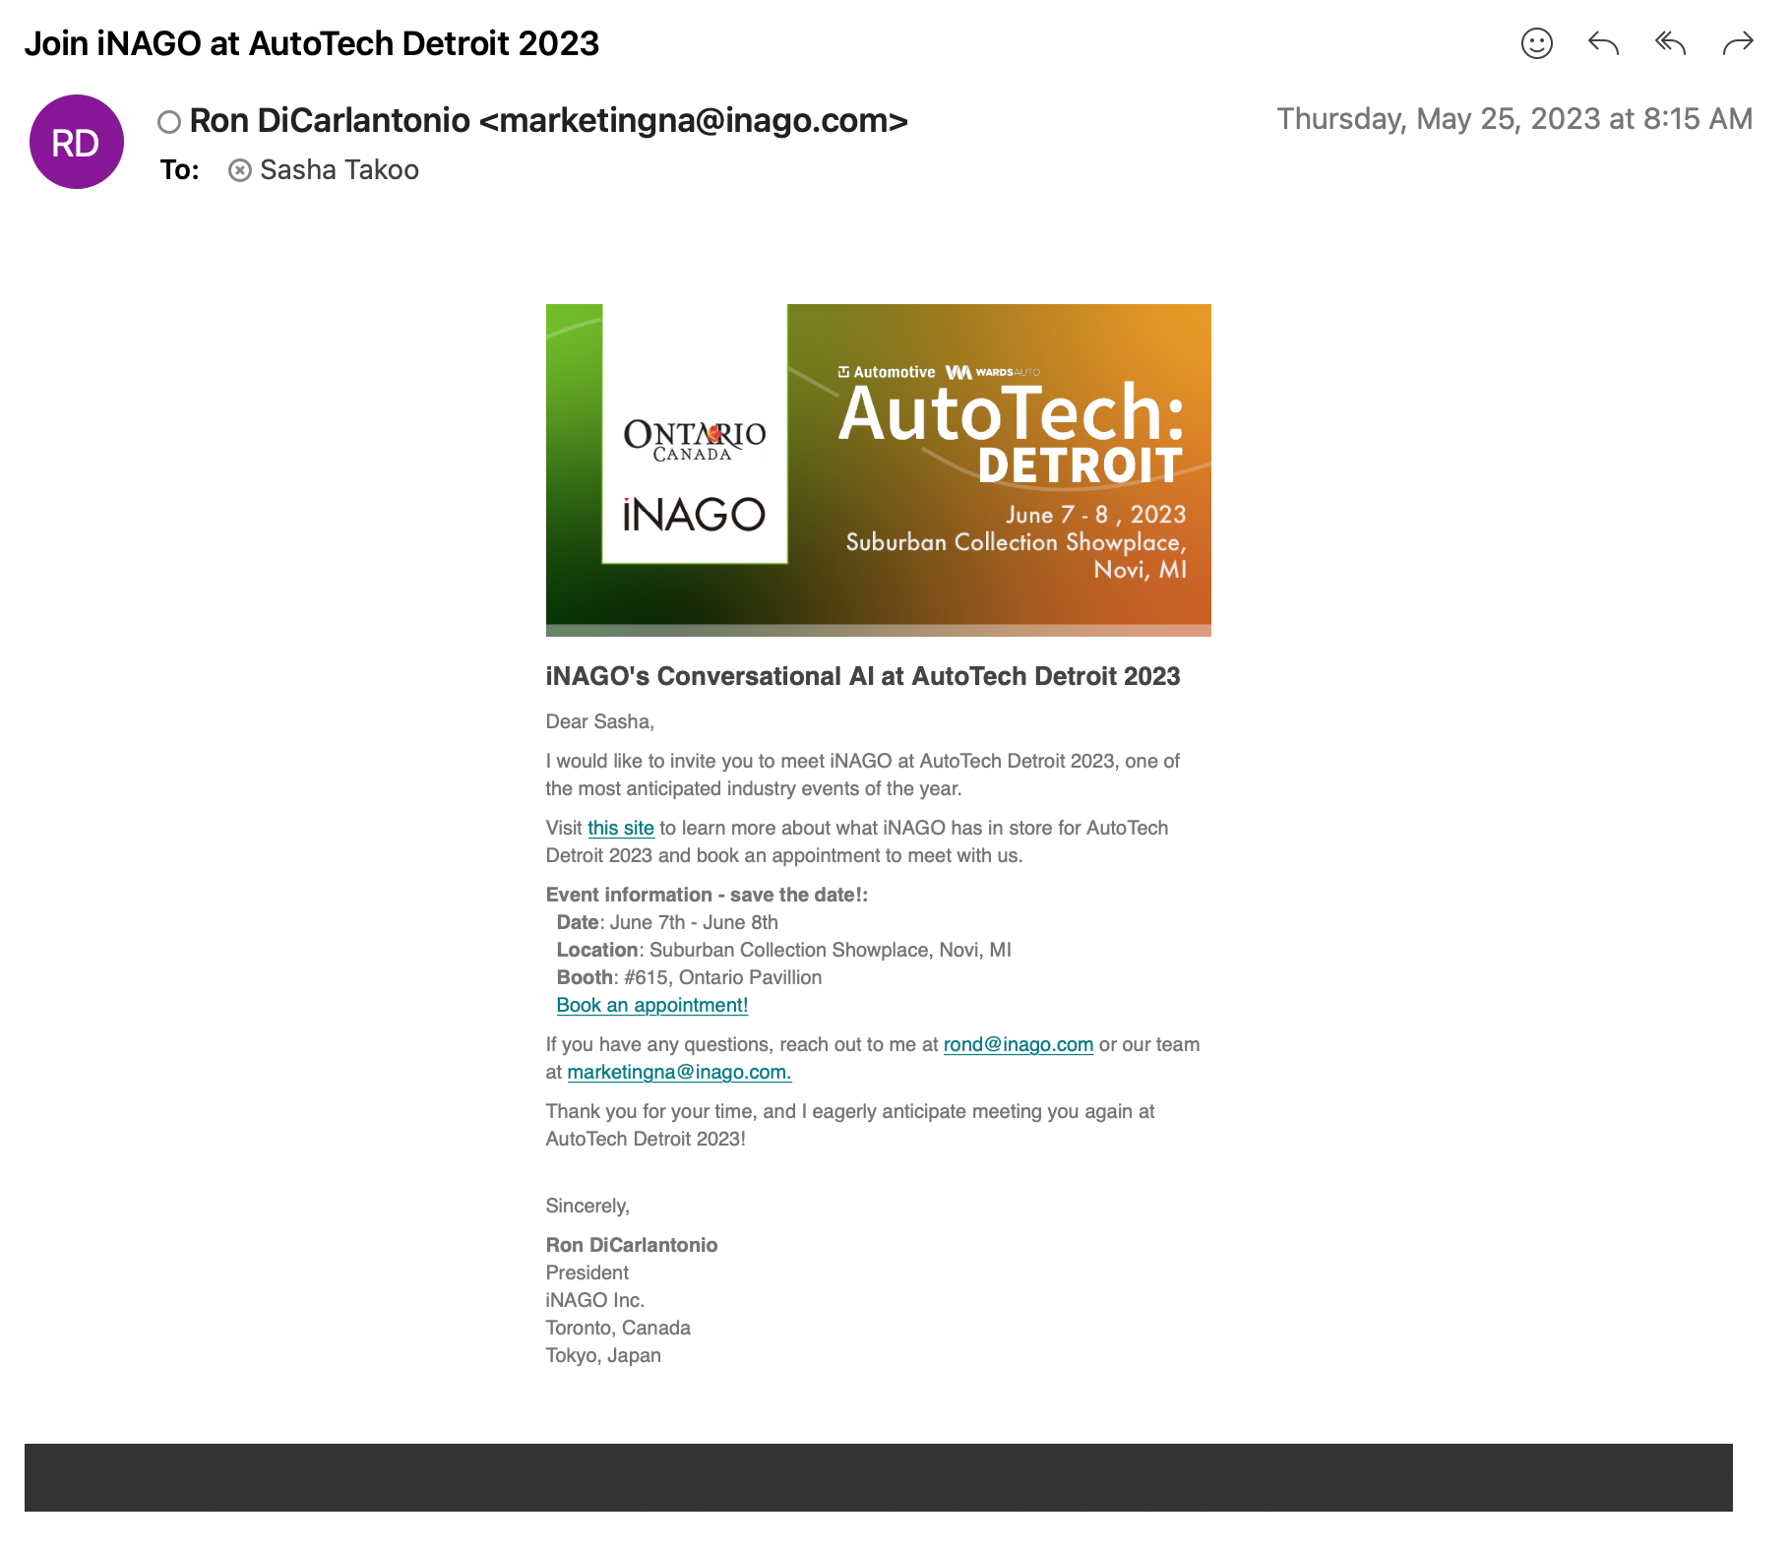Click 'iNAGO Inc.' in the signature
Screen dimensions: 1791x1551
595,1300
